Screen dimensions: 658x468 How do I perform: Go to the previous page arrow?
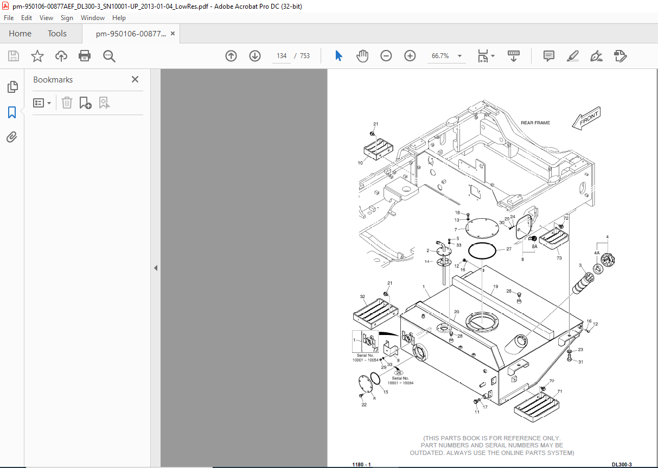231,56
